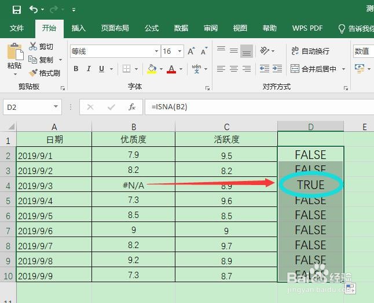
Task: Click Decrease Font Size icon
Action: [204, 51]
